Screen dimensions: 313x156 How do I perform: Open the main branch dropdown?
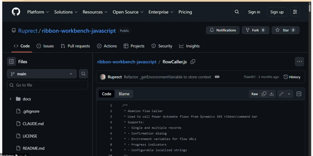(42, 74)
